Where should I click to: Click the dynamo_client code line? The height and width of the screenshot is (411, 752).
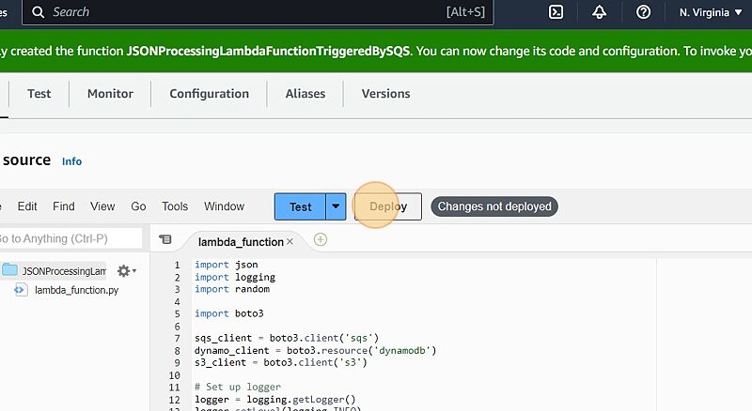[x=315, y=350]
